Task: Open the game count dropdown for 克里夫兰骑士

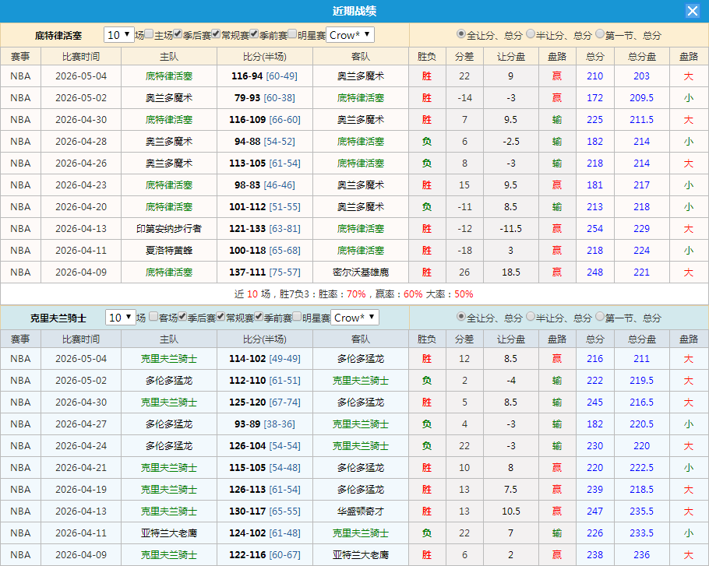Action: tap(121, 318)
